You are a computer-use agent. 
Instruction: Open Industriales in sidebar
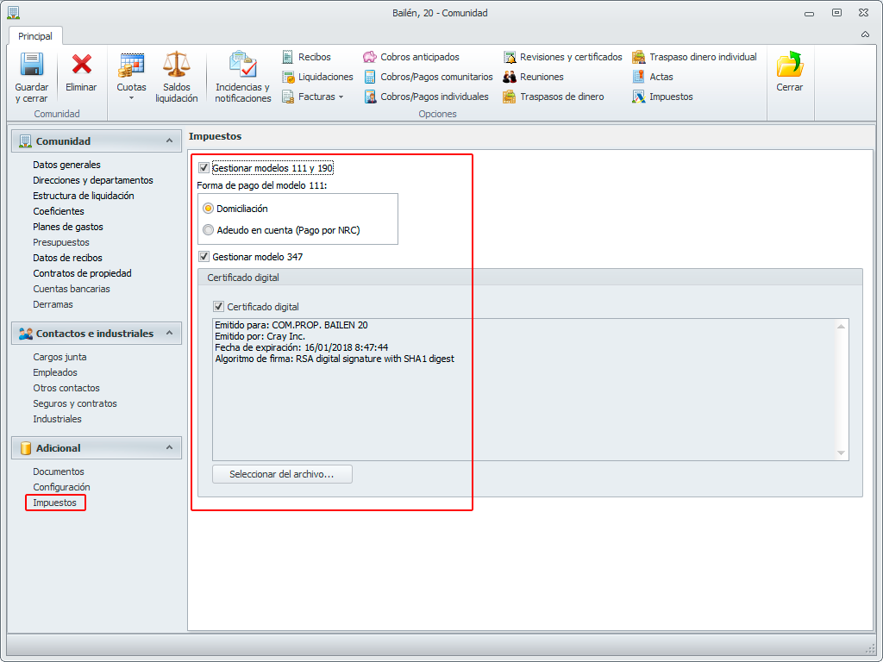click(x=57, y=419)
